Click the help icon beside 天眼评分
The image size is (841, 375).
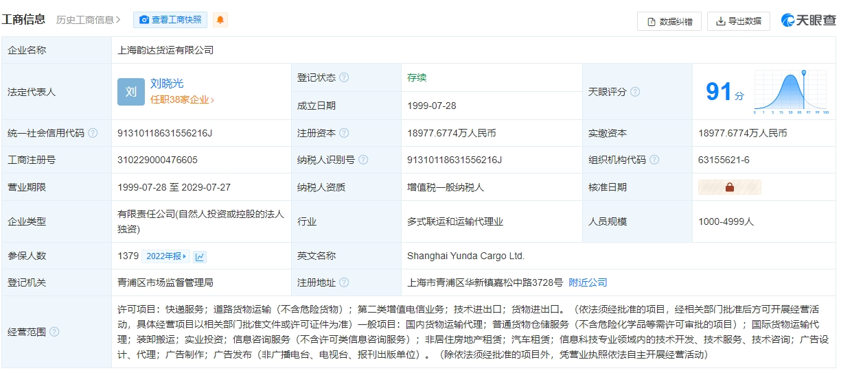pos(635,91)
